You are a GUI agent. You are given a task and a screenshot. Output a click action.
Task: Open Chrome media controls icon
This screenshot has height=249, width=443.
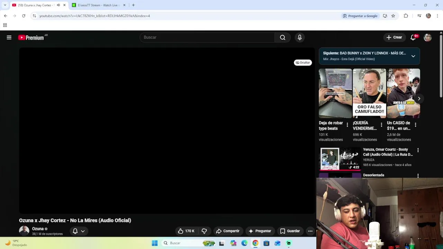tap(419, 16)
